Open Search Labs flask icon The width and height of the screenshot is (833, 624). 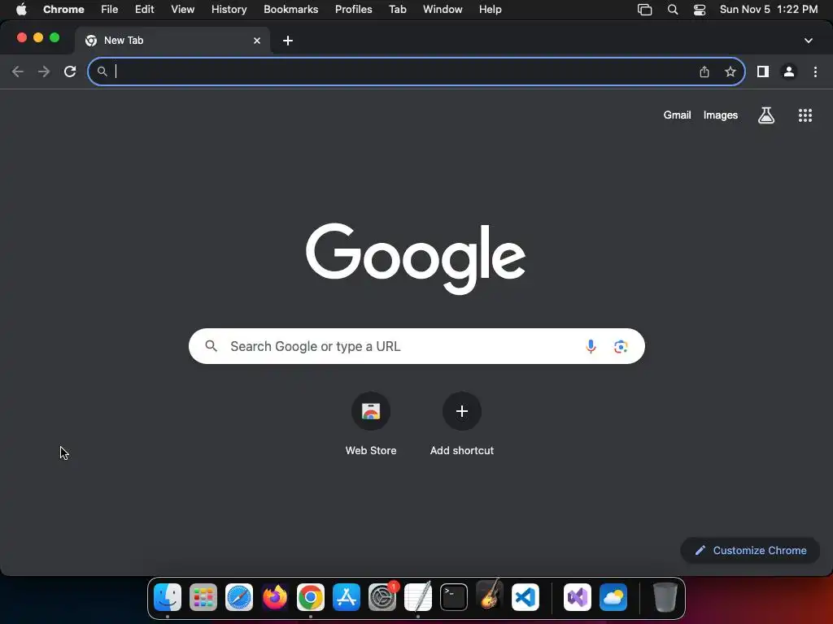pyautogui.click(x=766, y=115)
